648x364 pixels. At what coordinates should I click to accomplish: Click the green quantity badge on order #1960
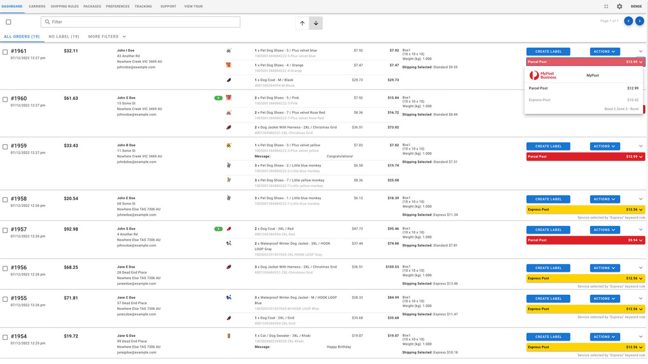point(218,98)
